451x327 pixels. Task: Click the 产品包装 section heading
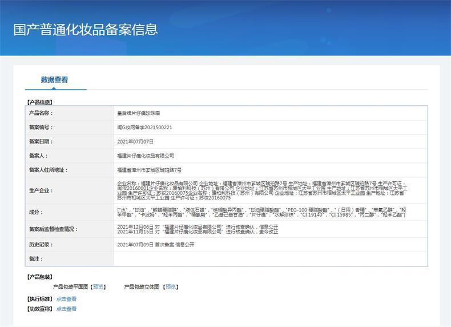39,277
